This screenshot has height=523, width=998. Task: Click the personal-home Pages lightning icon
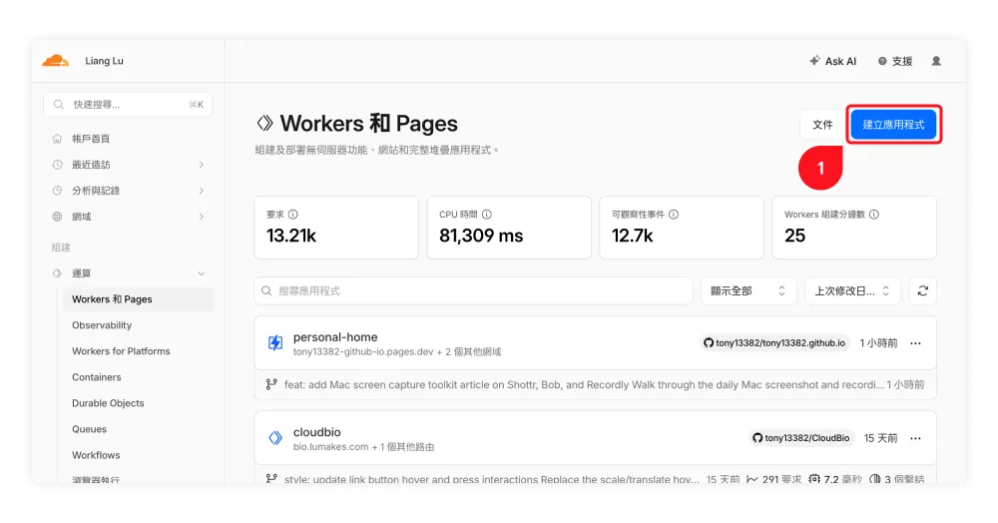(x=275, y=343)
